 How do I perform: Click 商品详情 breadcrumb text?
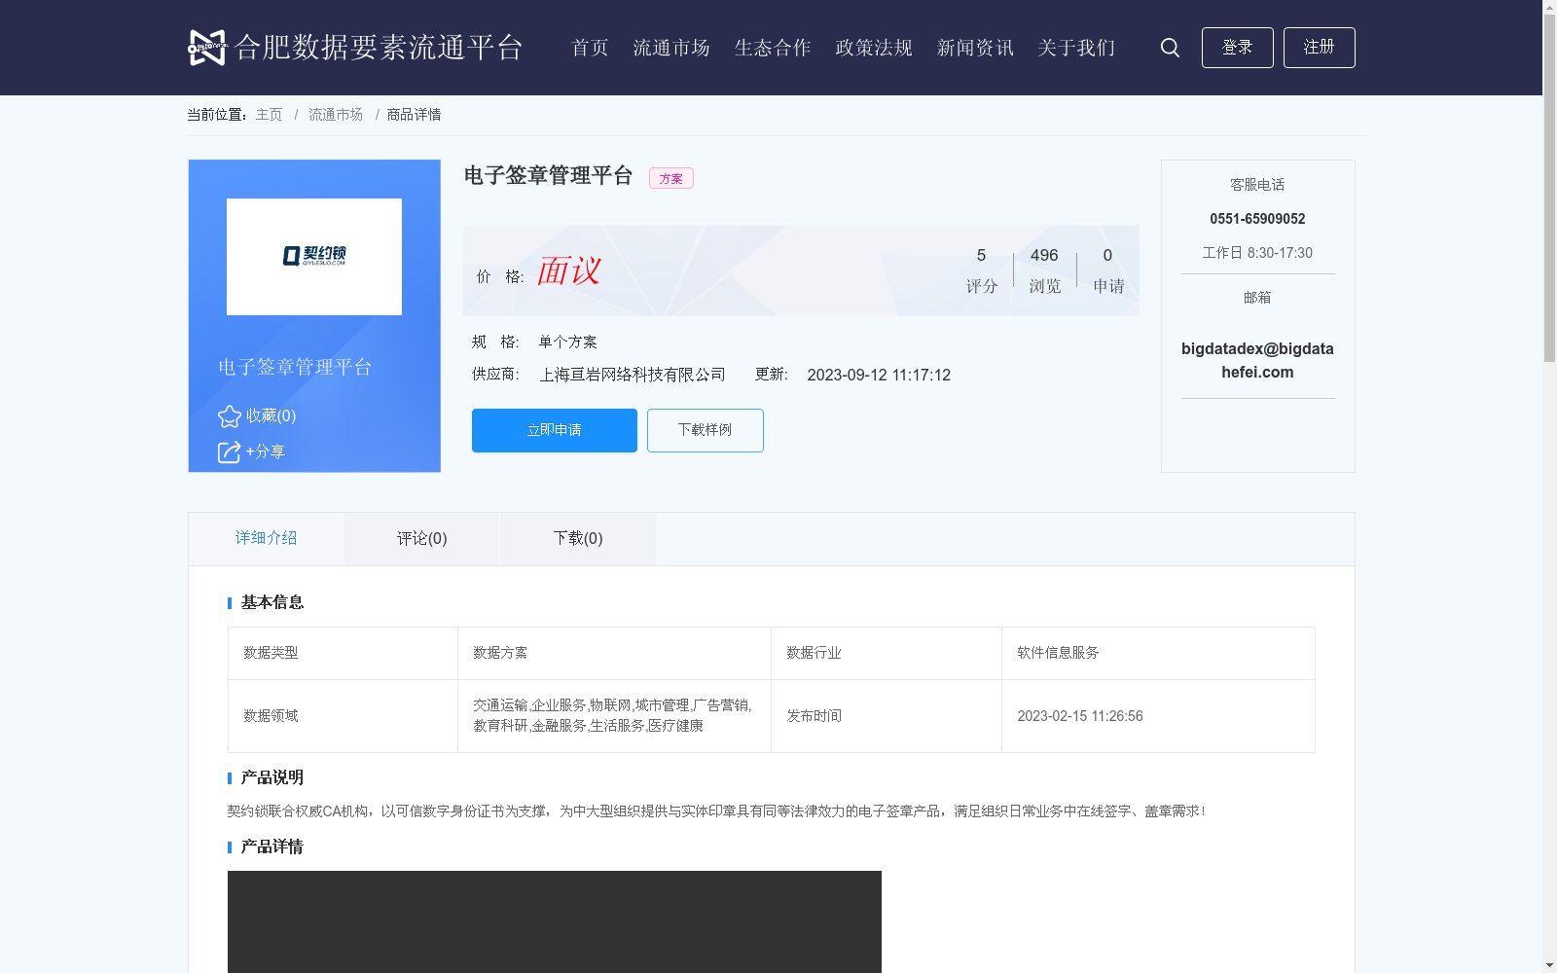[414, 115]
